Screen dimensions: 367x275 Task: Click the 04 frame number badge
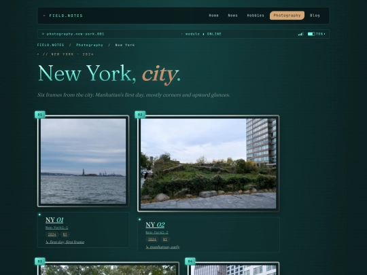pos(190,261)
